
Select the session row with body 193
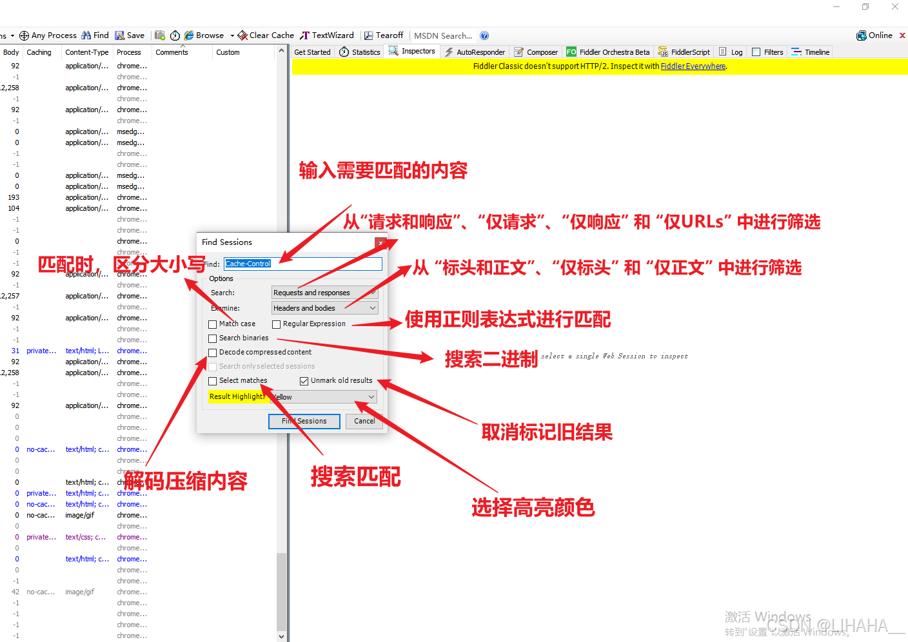[139, 197]
